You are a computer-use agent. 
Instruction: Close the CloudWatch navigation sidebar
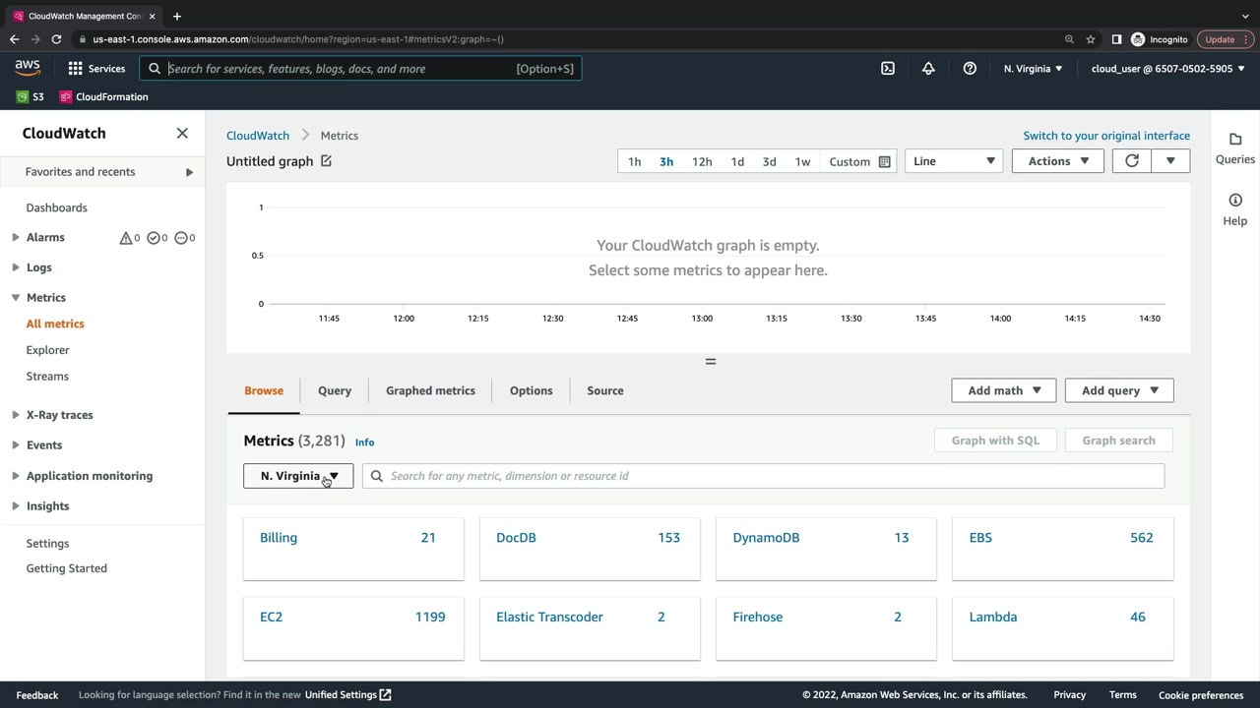point(182,133)
